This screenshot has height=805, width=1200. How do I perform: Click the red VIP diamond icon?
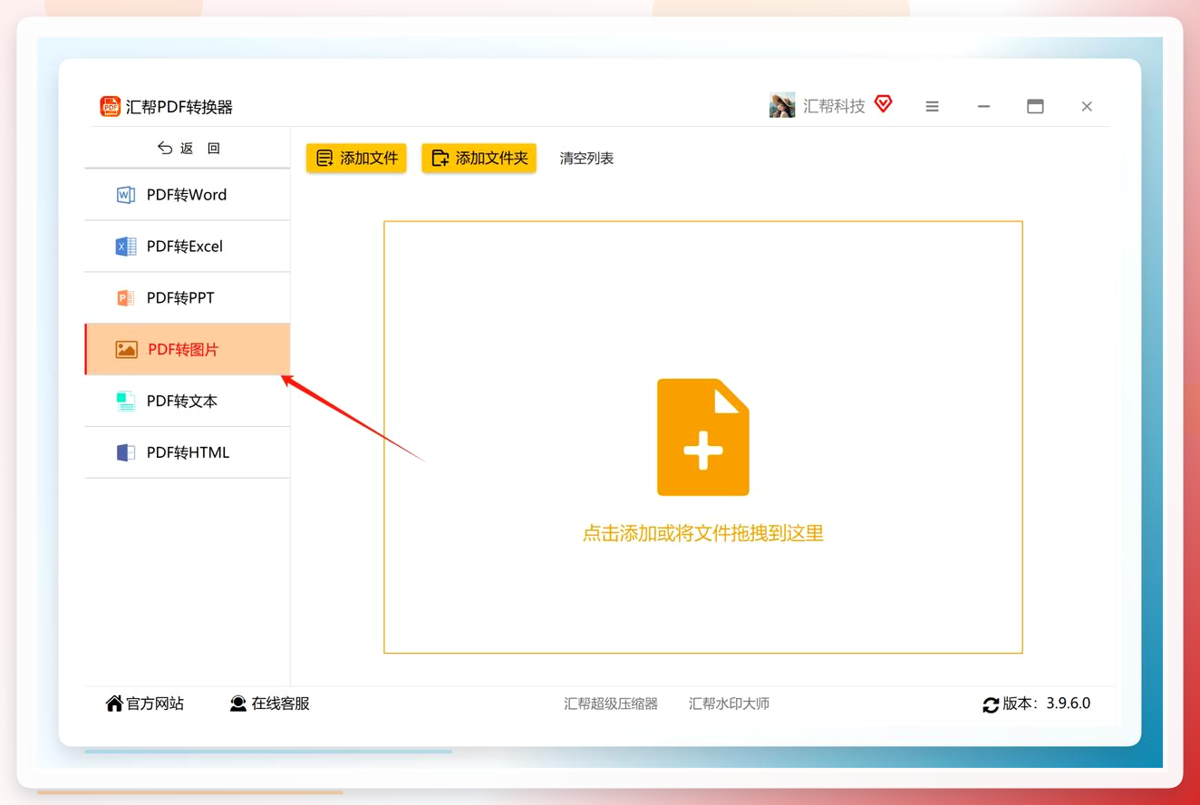(x=884, y=104)
